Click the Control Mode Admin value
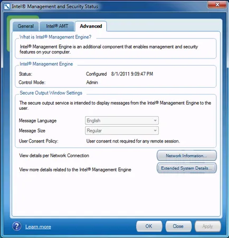Screen dimensions: 229x238 (x=92, y=82)
